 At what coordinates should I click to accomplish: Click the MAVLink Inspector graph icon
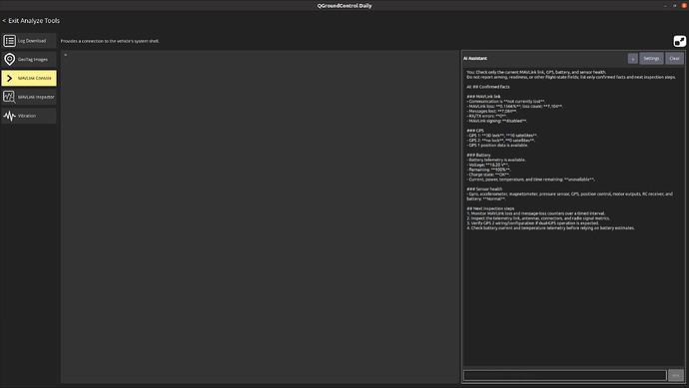(x=9, y=97)
